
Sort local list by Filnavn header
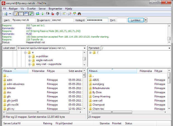point(15,71)
